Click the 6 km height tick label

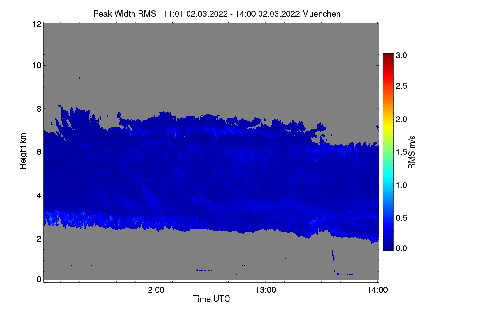[x=39, y=152]
